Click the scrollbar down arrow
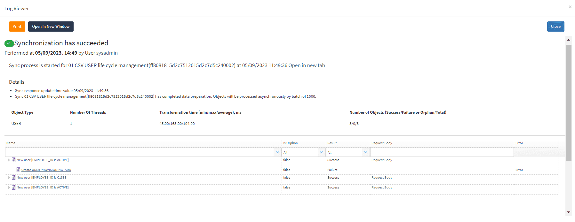 tap(569, 212)
